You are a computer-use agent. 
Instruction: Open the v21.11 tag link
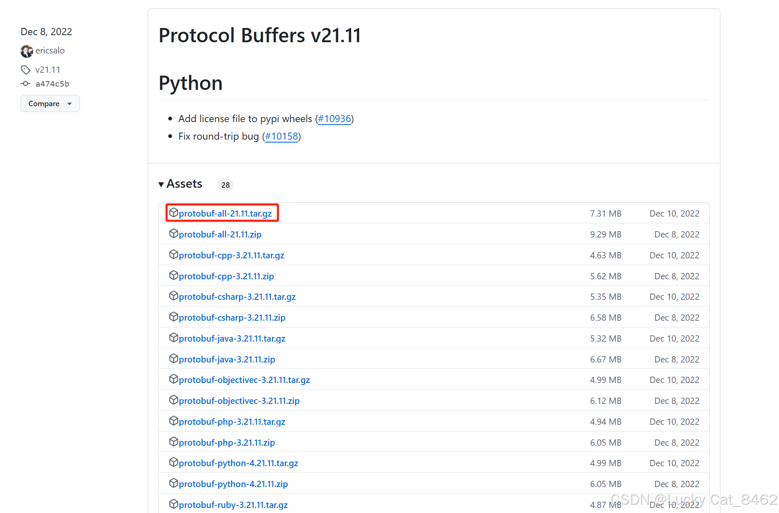pos(48,70)
